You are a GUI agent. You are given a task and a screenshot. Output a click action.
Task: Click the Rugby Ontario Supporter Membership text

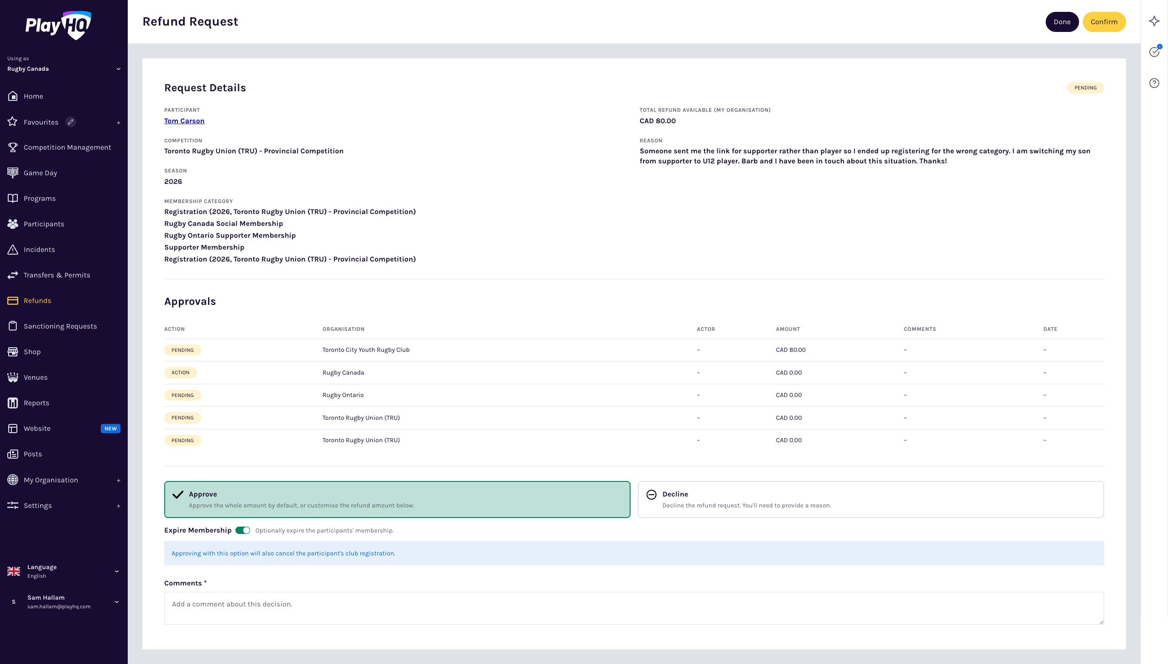(x=230, y=235)
